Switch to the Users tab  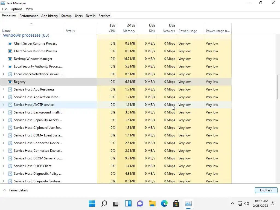pos(79,16)
